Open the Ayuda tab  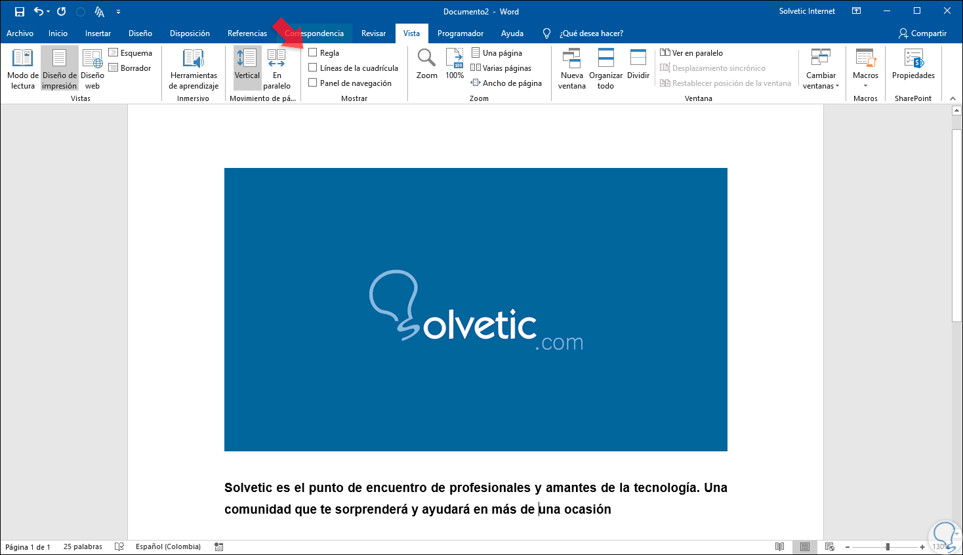coord(512,33)
